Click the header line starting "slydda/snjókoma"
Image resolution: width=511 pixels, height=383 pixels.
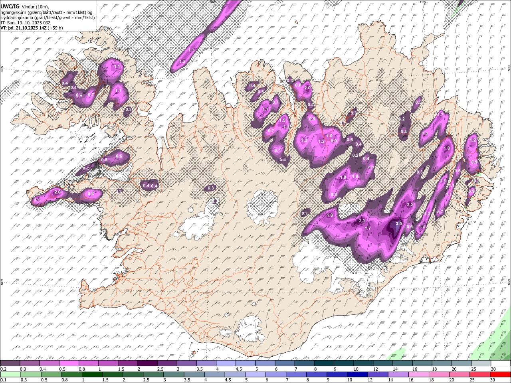pyautogui.click(x=48, y=17)
